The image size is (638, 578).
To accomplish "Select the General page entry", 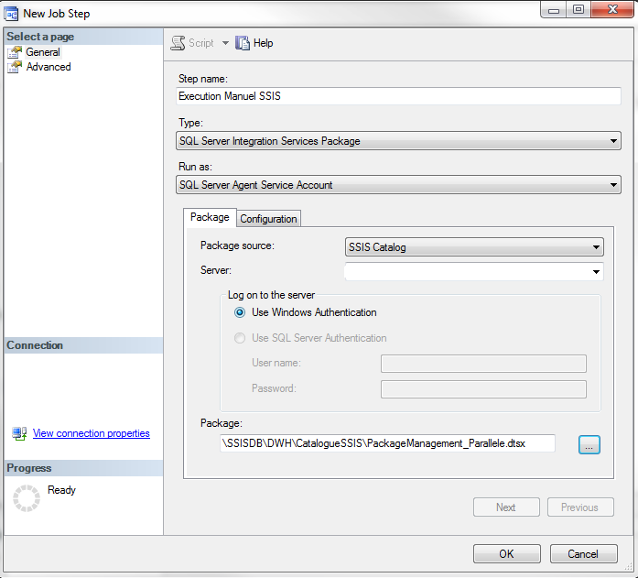I will coord(43,52).
